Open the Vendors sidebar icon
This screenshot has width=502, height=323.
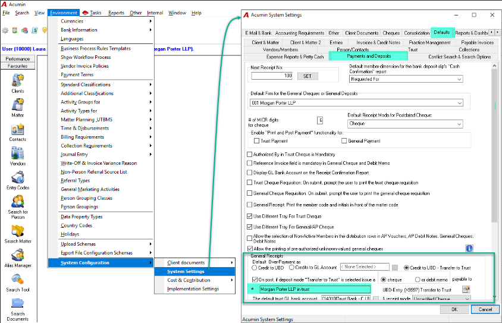(18, 153)
